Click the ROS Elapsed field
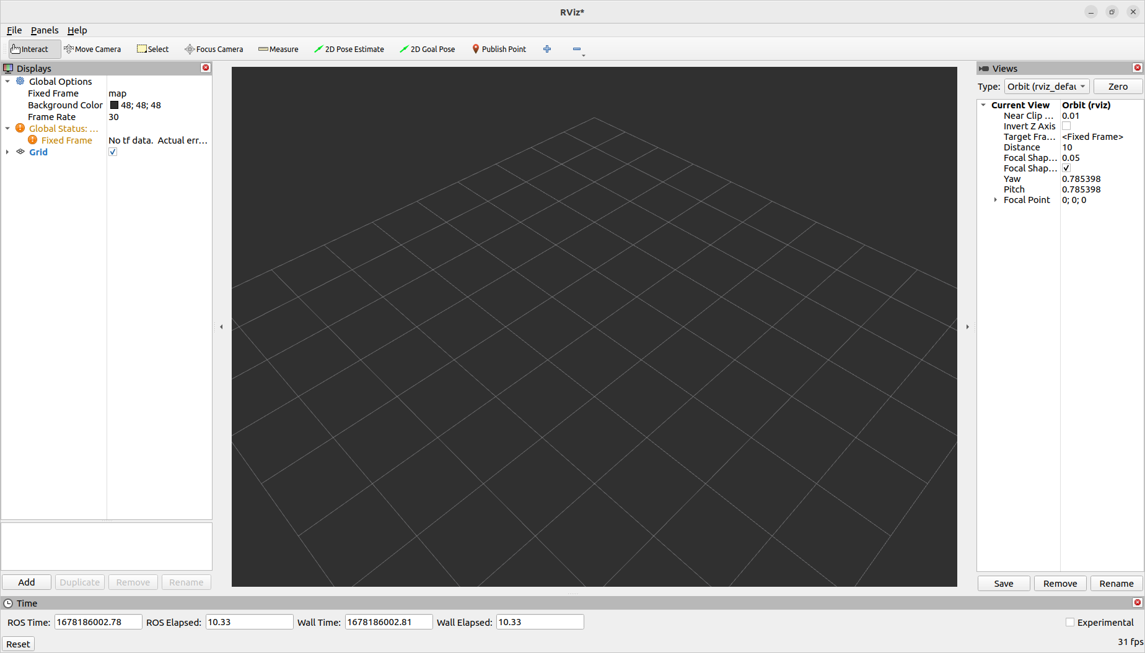This screenshot has width=1145, height=653. [x=249, y=622]
